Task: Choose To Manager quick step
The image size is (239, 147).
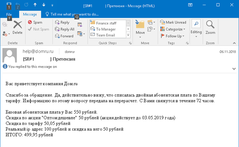Action: click(108, 29)
